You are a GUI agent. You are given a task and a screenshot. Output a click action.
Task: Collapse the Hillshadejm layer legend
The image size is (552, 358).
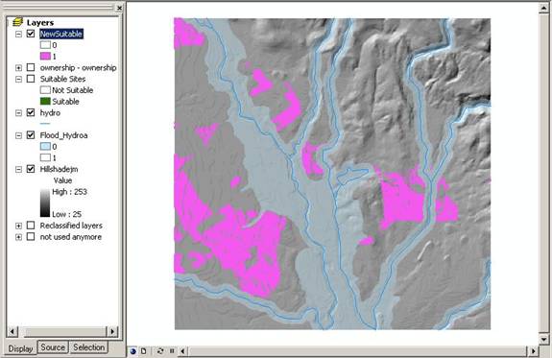(x=18, y=169)
